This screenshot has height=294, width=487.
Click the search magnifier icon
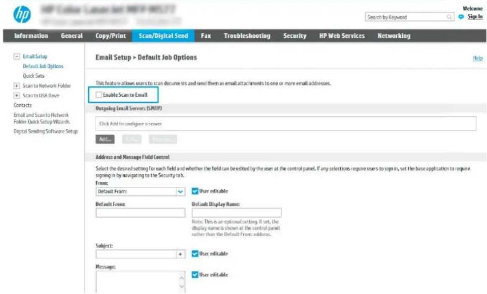[449, 17]
